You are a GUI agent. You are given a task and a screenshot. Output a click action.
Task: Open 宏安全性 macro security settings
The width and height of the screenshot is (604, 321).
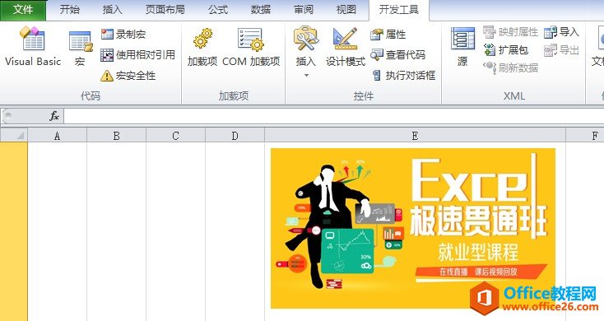tap(128, 76)
